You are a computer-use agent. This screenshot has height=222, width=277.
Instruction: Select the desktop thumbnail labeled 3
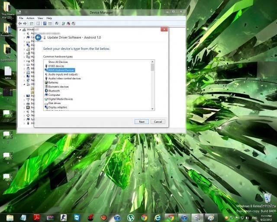tap(8, 137)
